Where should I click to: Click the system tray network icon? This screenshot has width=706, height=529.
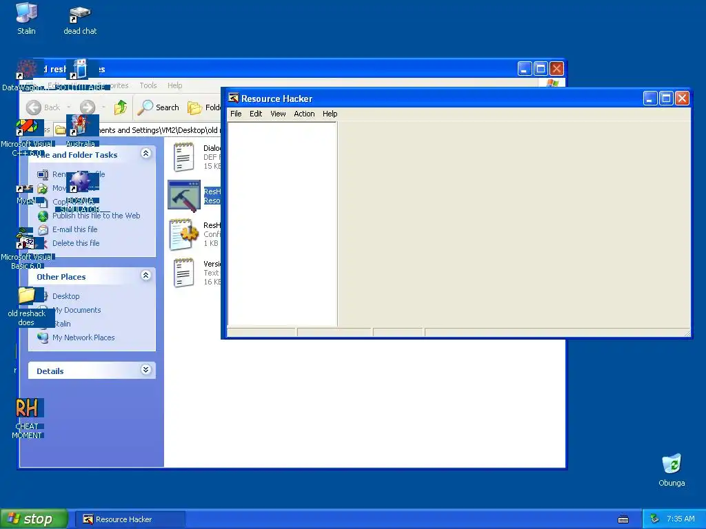[x=654, y=519]
